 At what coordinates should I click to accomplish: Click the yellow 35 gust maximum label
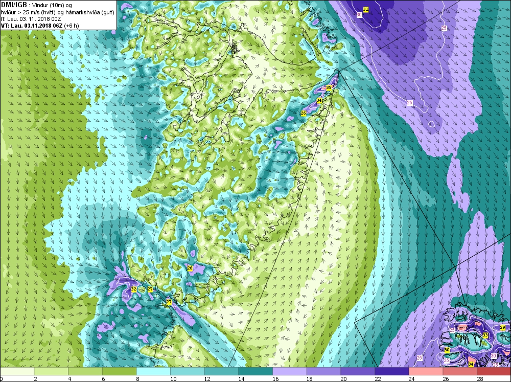[x=329, y=87]
